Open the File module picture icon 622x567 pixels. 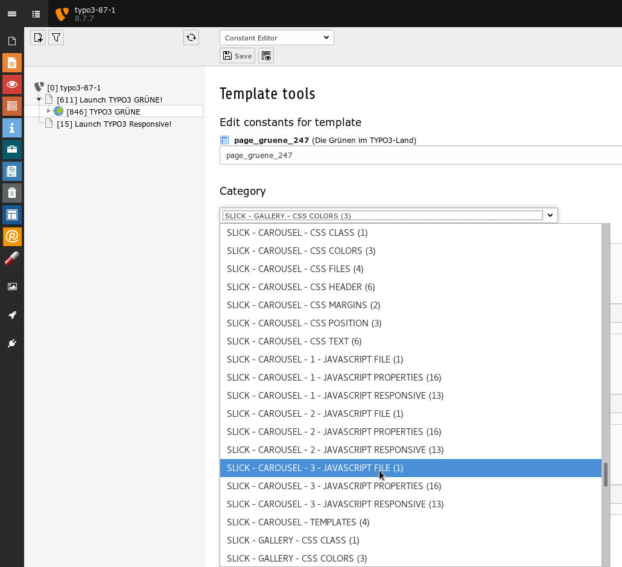point(12,287)
